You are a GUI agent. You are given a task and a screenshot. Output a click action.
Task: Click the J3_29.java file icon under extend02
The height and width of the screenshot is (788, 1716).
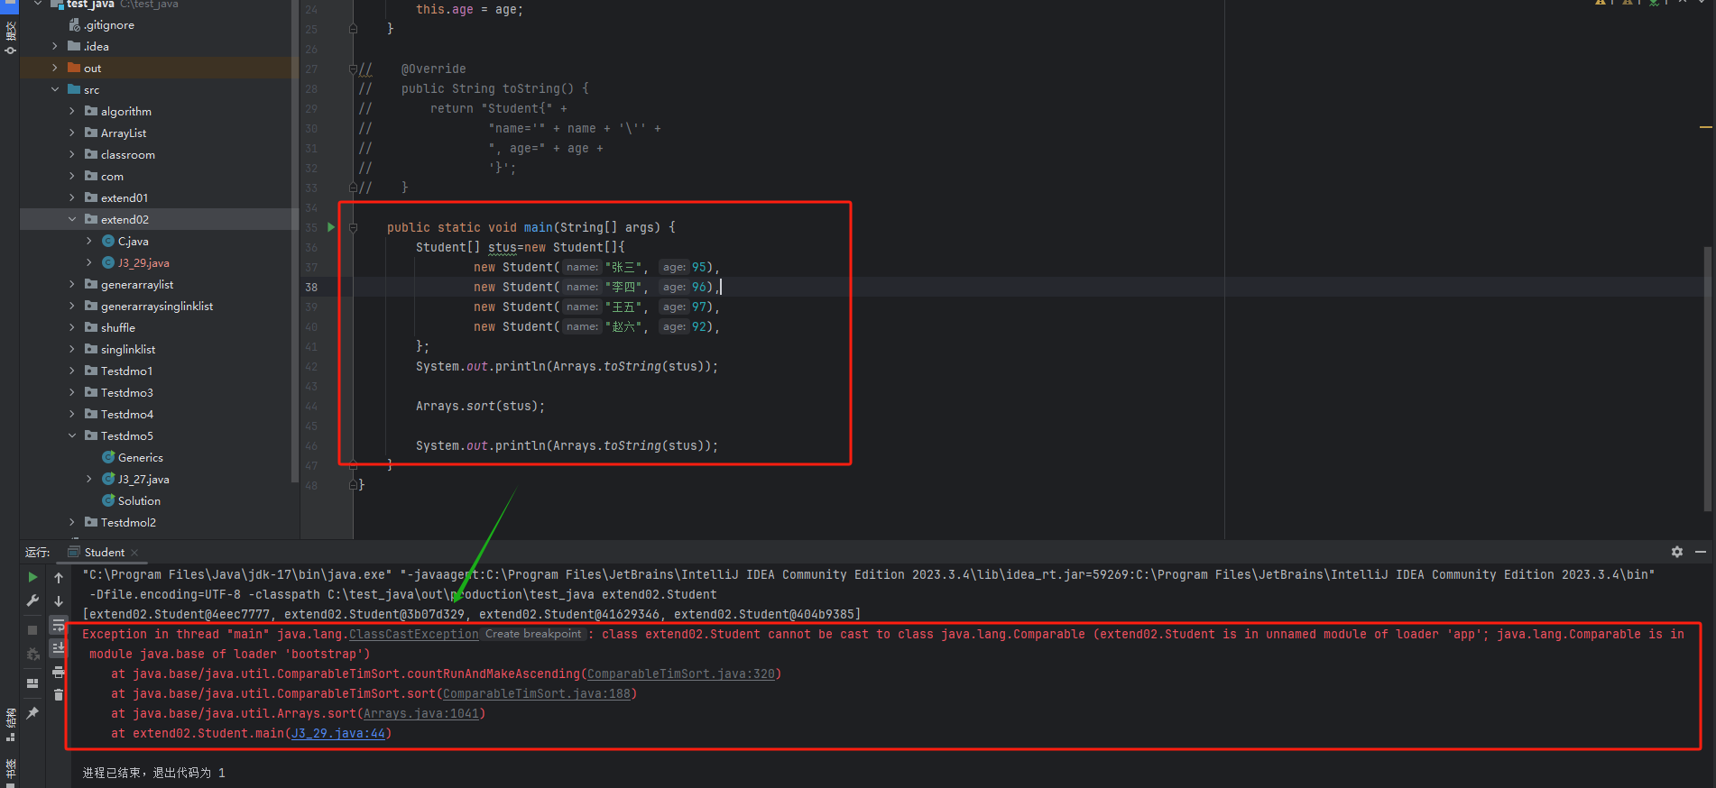point(108,262)
